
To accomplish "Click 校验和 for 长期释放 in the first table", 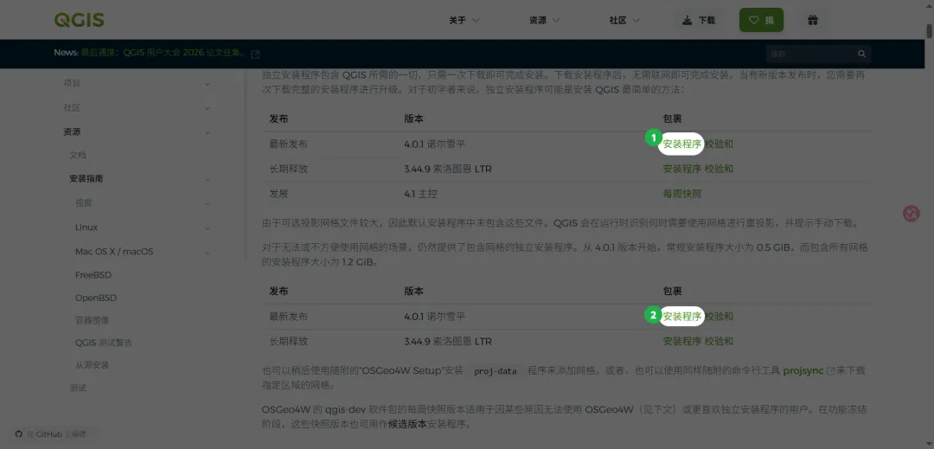I will 719,169.
